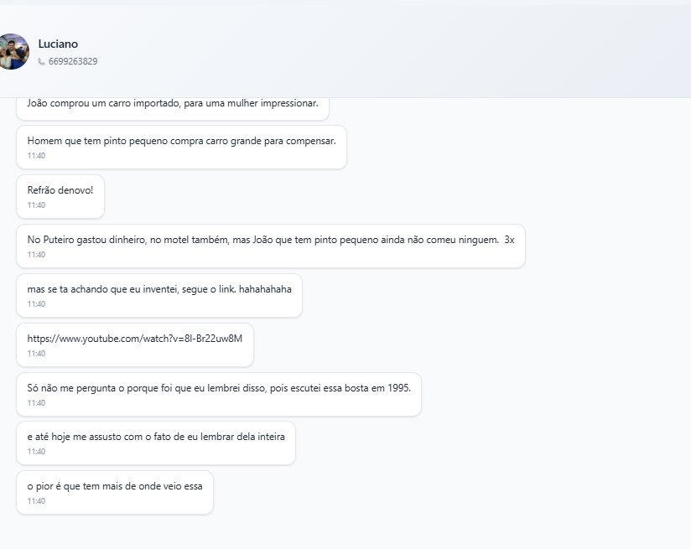Click the message saying "segue o link"

coord(159,289)
